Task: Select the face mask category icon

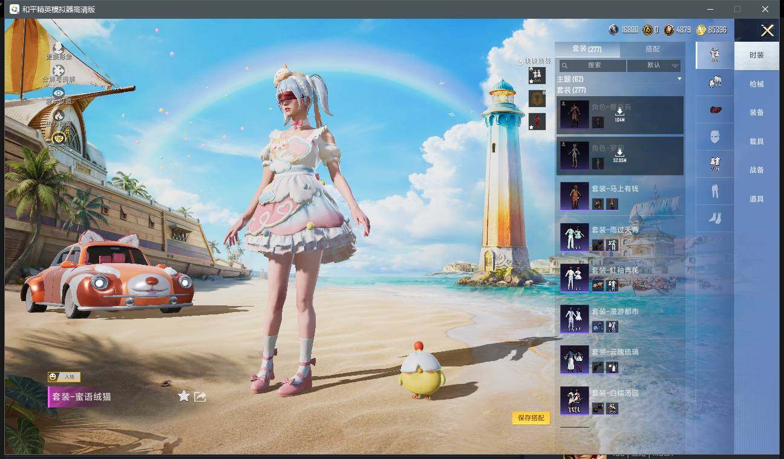Action: [714, 137]
